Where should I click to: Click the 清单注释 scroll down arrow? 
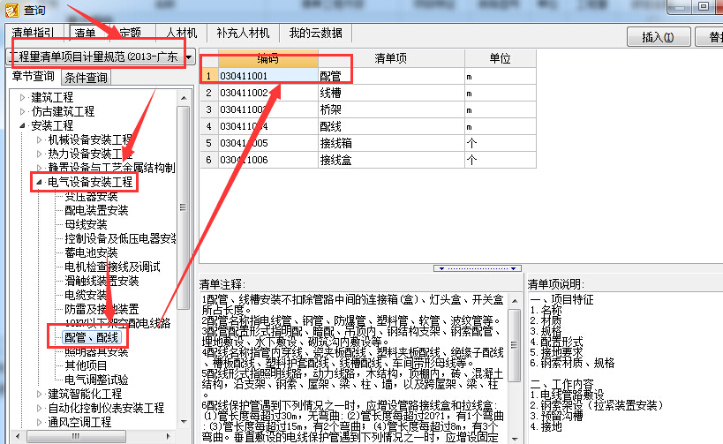point(515,439)
